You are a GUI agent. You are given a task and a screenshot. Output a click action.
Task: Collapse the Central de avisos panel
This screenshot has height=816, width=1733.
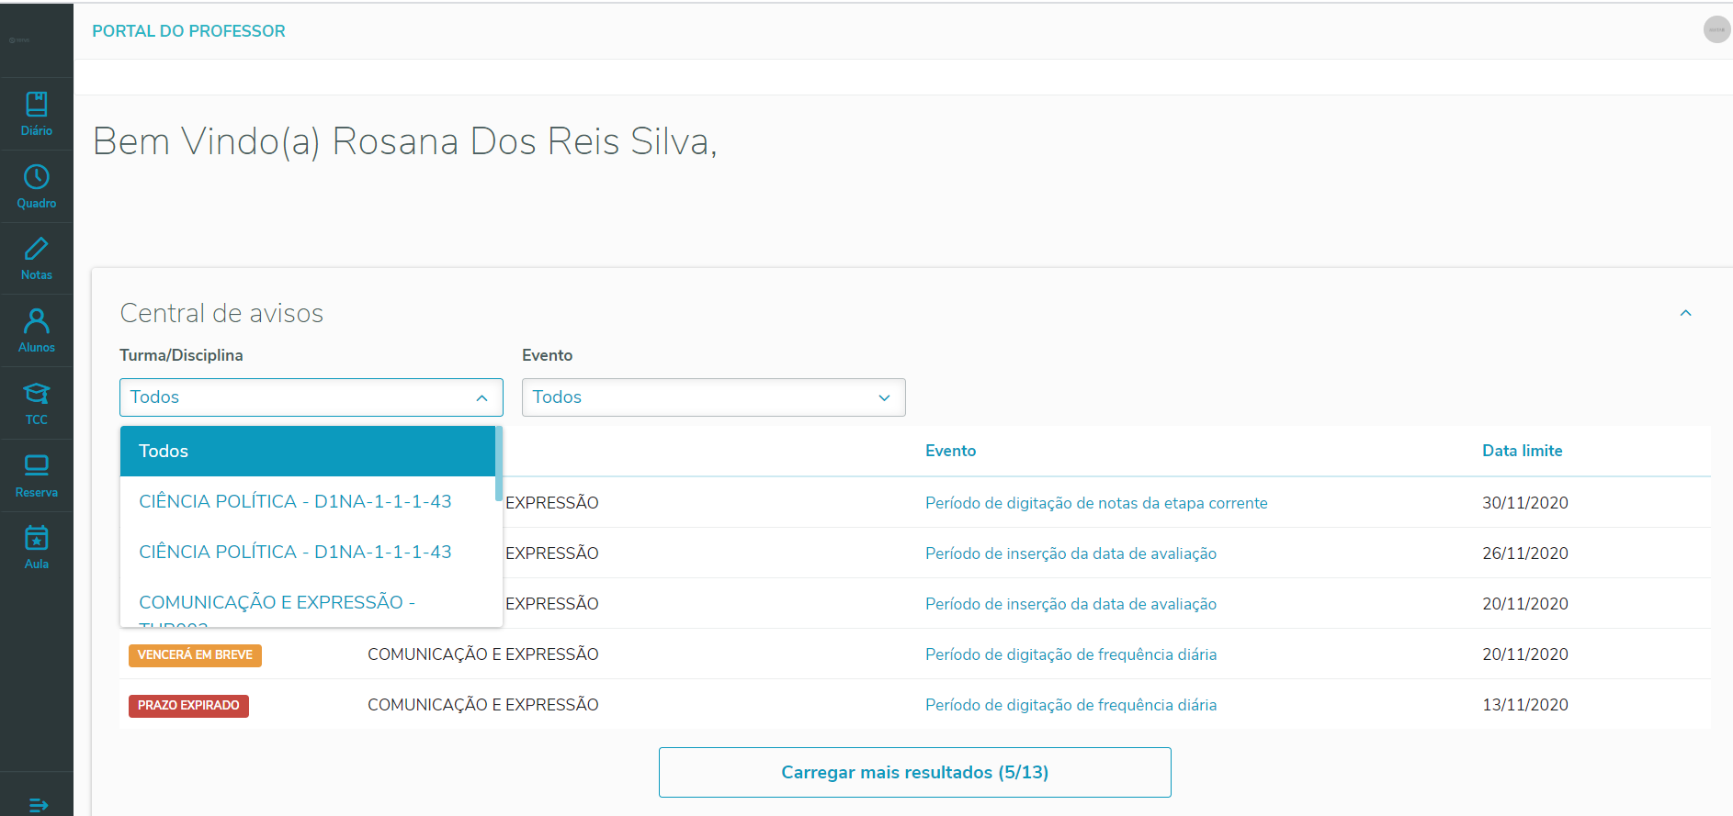[1685, 313]
